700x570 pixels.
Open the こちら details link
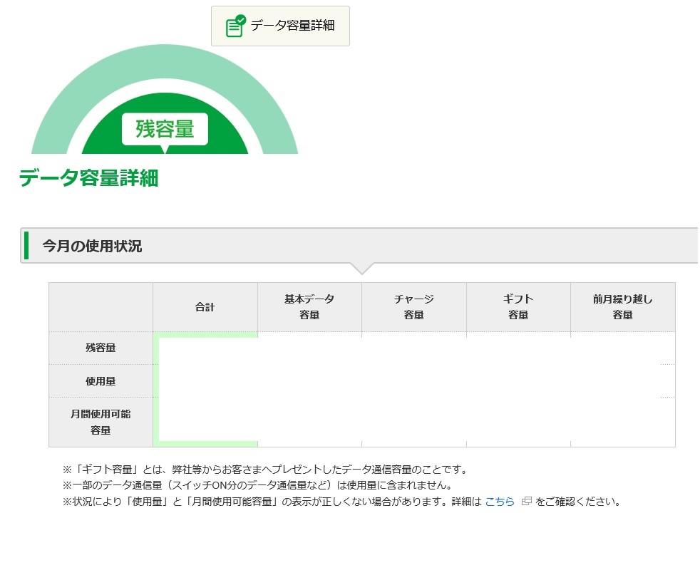click(x=500, y=502)
